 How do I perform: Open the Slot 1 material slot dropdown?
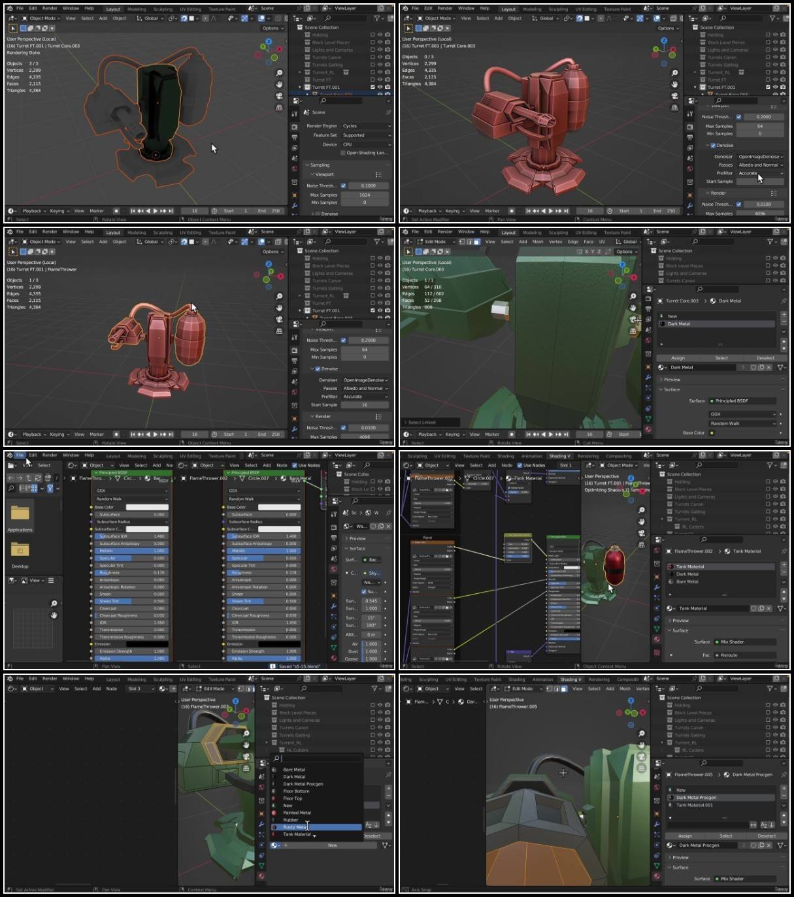click(x=567, y=465)
